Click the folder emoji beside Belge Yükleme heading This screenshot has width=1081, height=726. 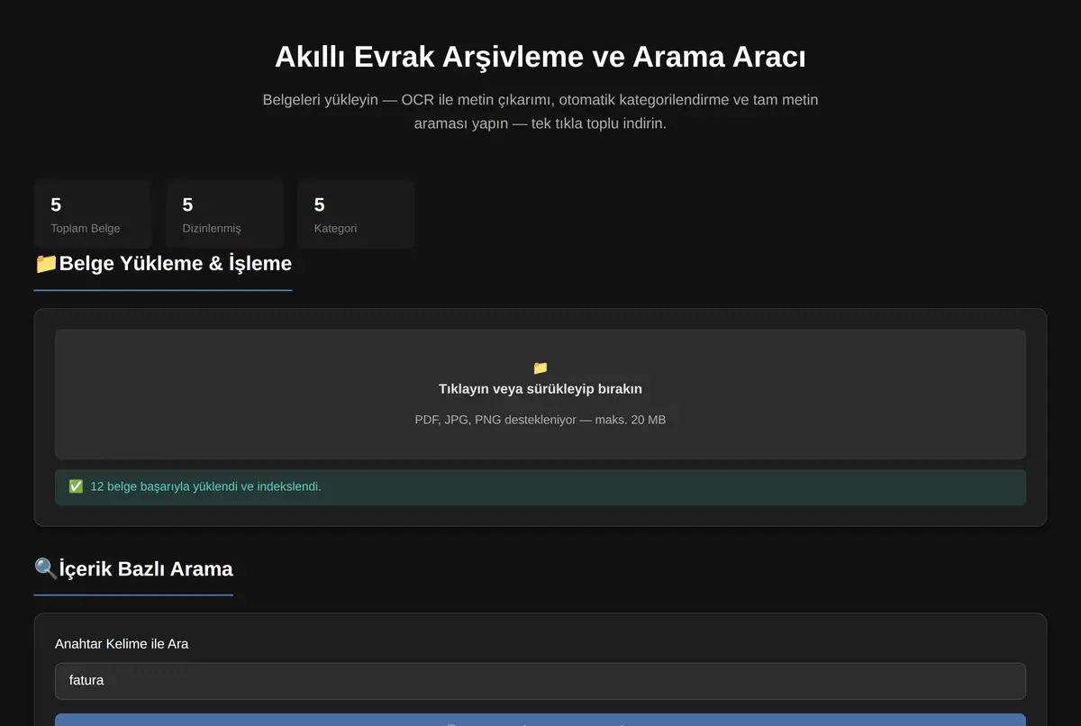(46, 263)
